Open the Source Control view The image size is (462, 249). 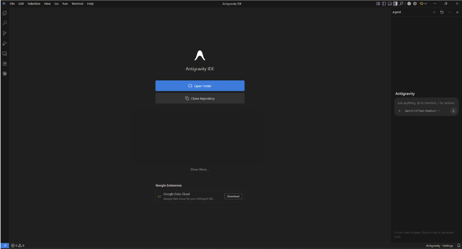(x=5, y=33)
